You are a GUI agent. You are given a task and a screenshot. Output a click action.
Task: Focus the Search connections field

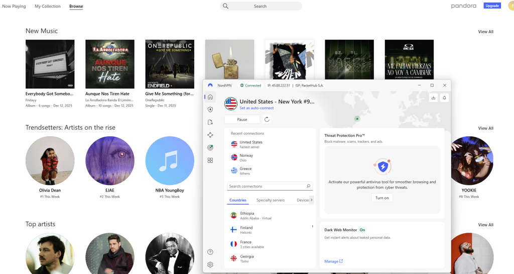(x=270, y=186)
